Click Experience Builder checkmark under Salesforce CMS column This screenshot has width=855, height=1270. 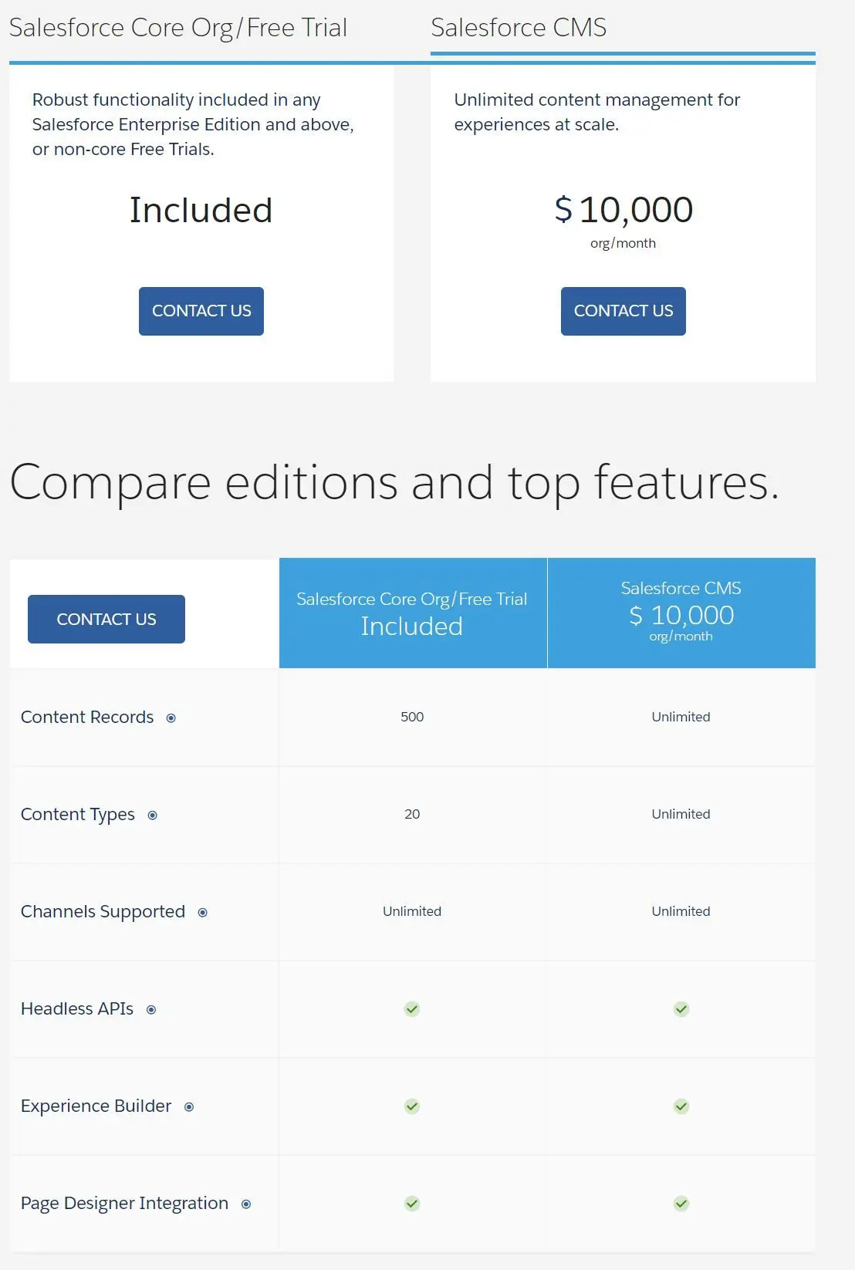click(x=681, y=1106)
